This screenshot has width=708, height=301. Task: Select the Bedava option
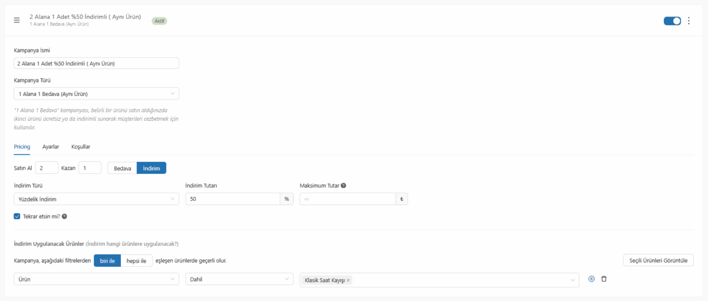click(x=122, y=168)
